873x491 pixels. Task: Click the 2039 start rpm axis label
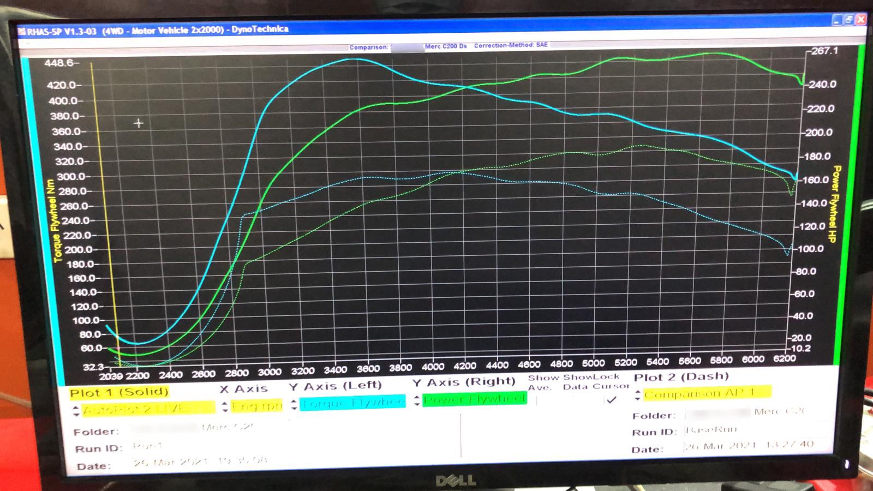(x=111, y=376)
